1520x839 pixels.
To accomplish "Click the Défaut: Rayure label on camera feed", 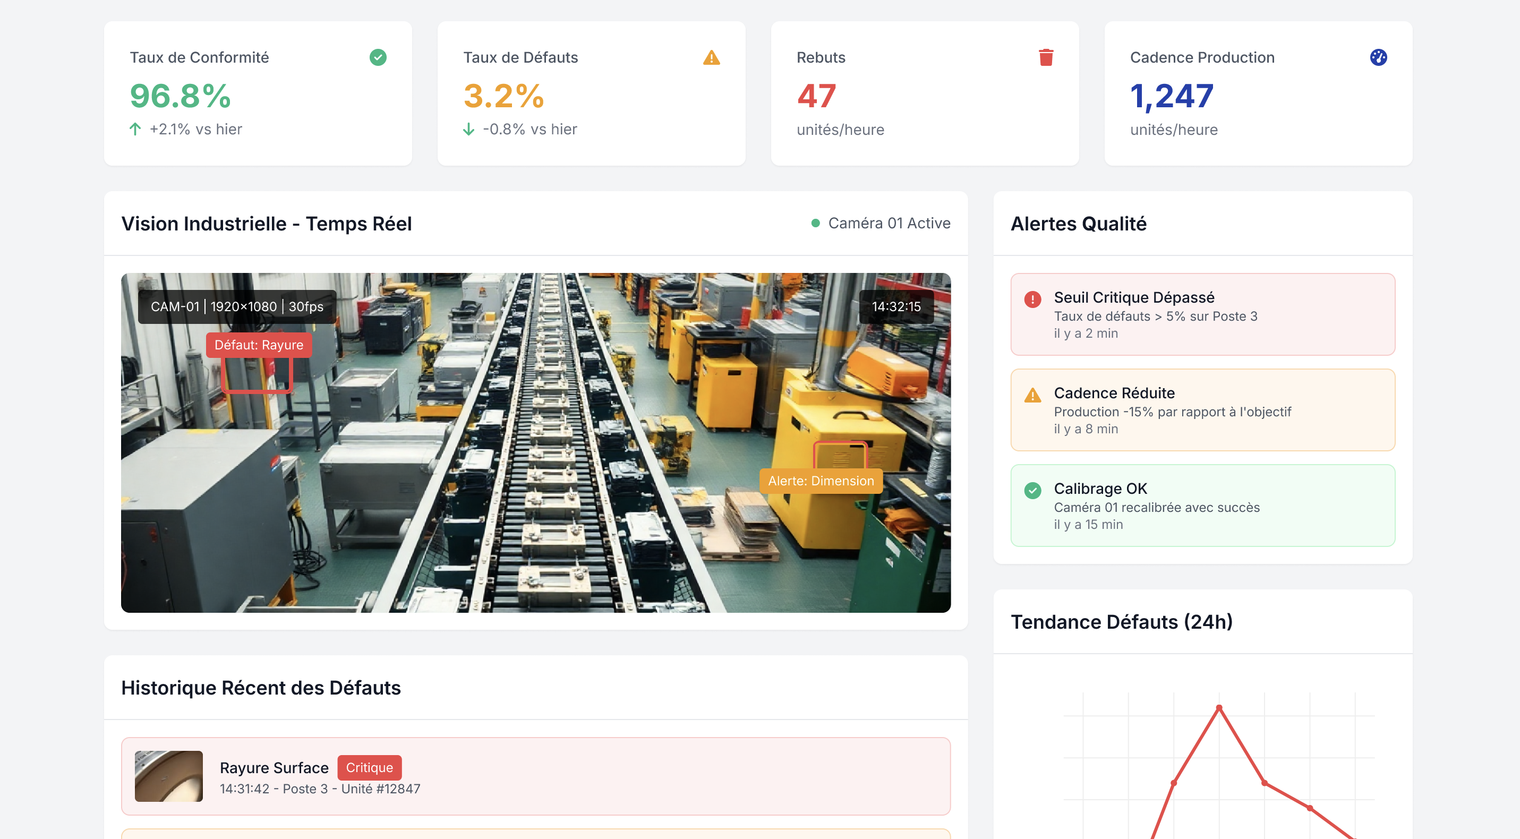I will [259, 345].
